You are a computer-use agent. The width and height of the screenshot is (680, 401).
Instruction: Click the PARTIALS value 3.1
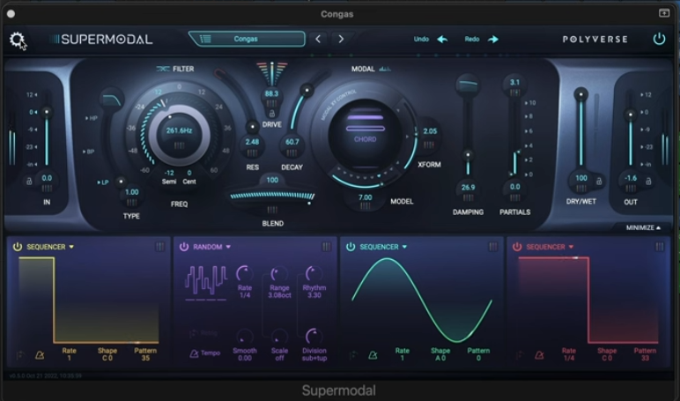pyautogui.click(x=514, y=82)
